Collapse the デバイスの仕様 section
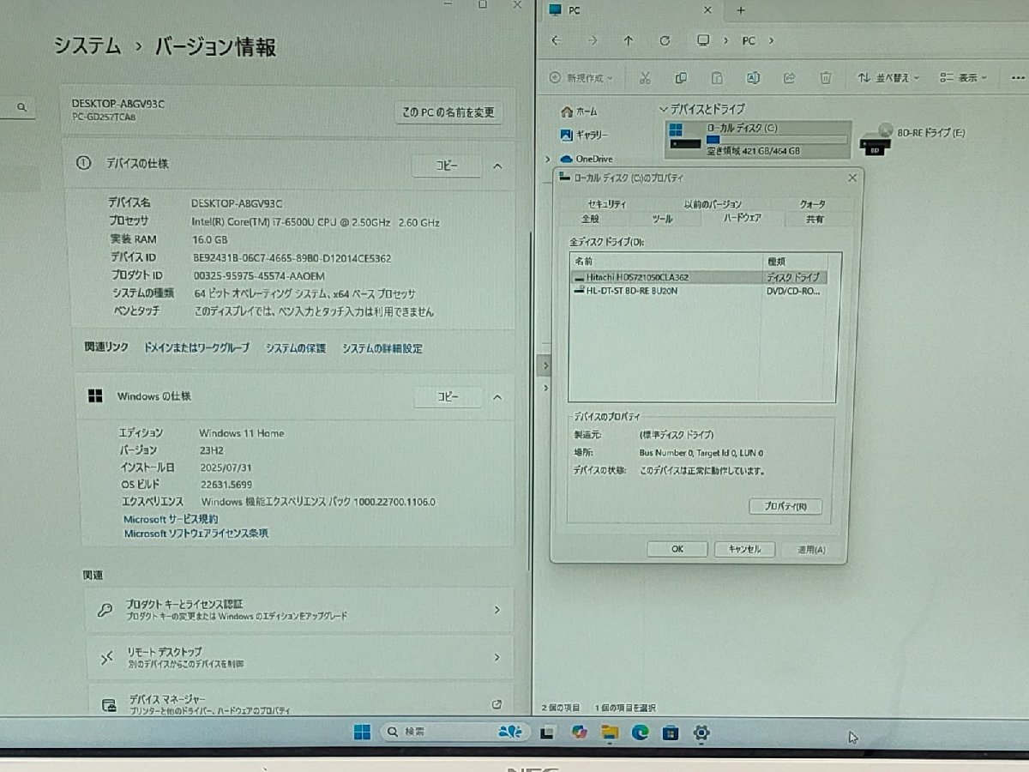The width and height of the screenshot is (1029, 772). [497, 166]
